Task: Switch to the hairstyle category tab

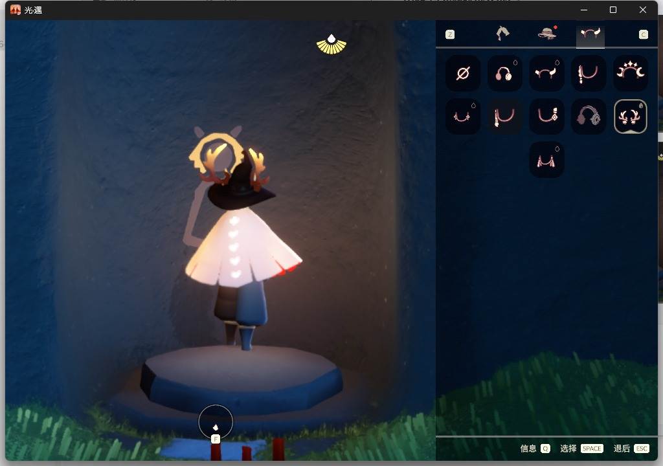Action: coord(502,34)
